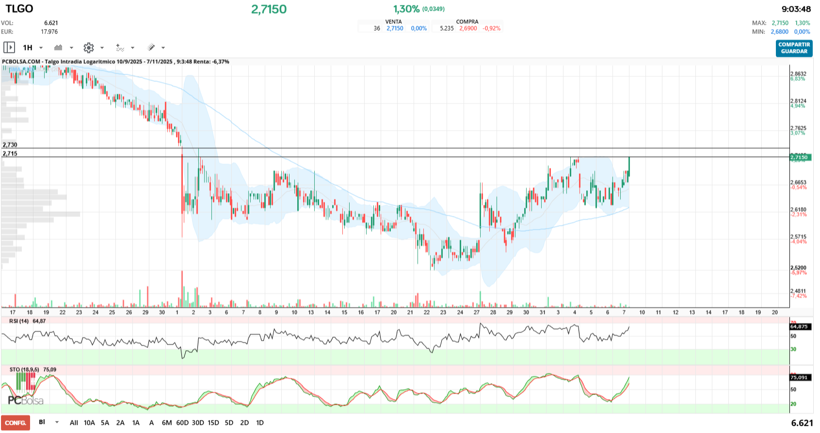Screen dimensions: 820x433
Task: Select the 60D time range
Action: click(182, 423)
